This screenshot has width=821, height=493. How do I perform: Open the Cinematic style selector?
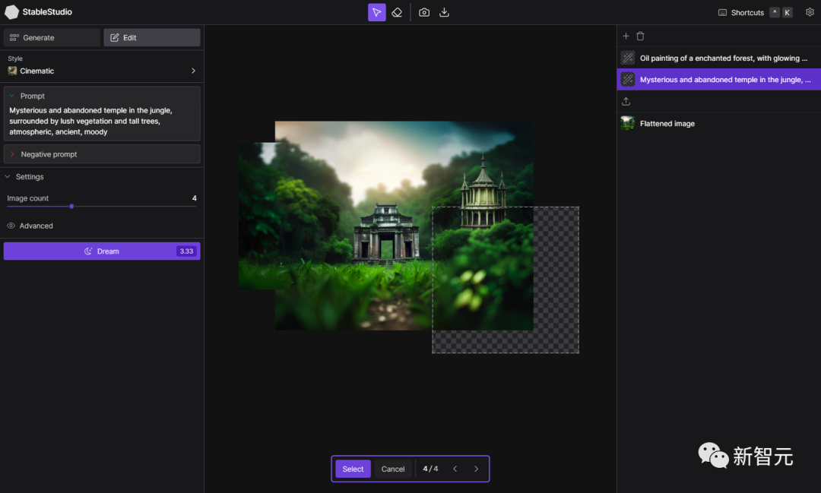pos(102,71)
